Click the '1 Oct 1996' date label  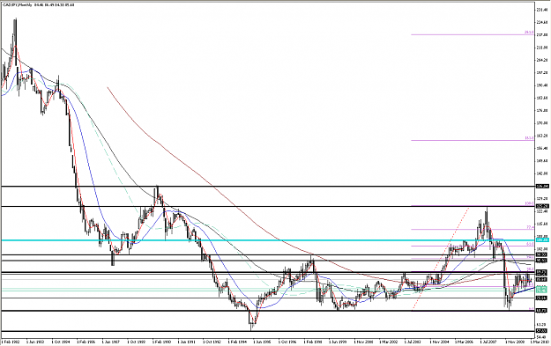(287, 341)
